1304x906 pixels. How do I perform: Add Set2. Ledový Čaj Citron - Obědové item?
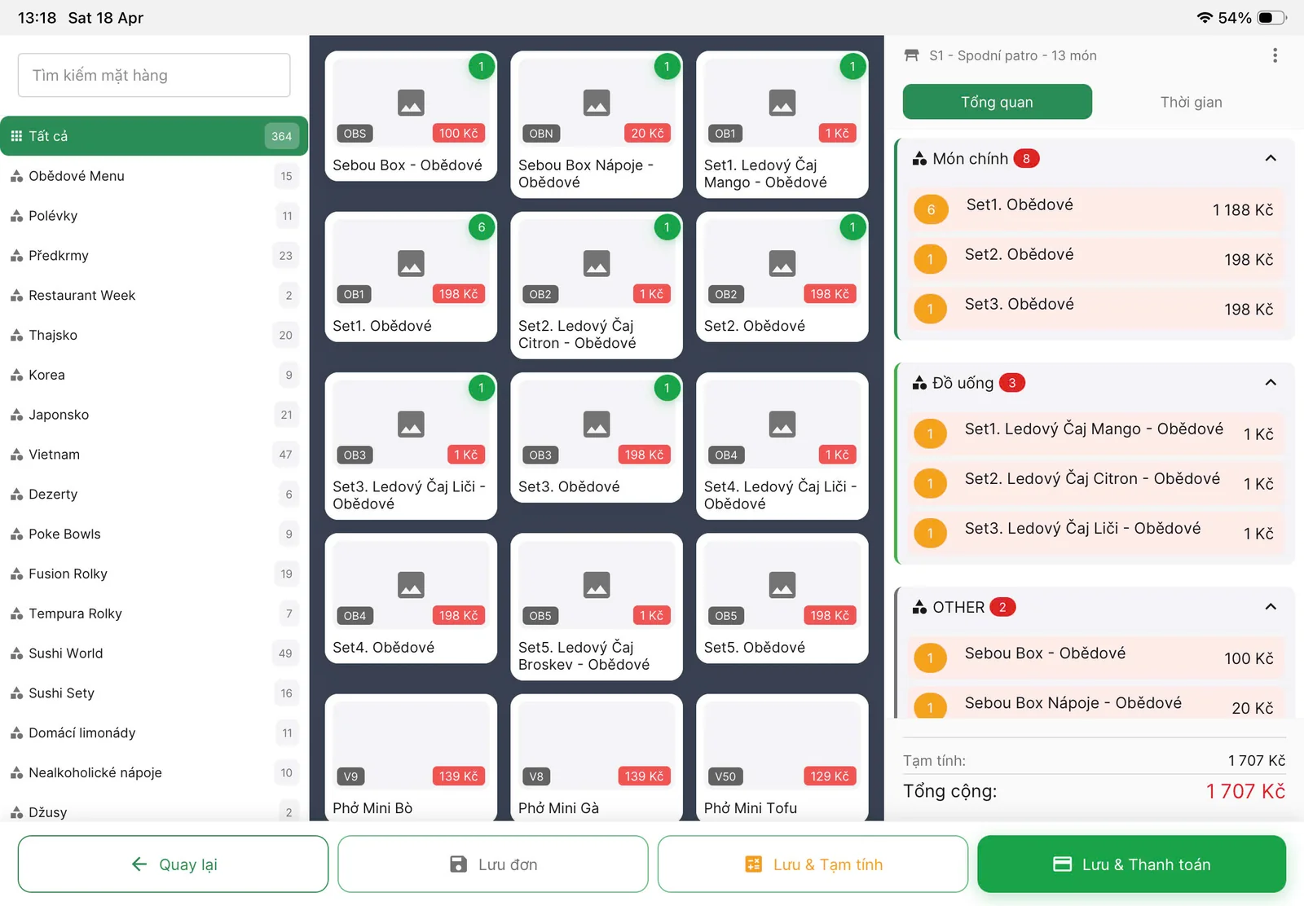(x=597, y=285)
